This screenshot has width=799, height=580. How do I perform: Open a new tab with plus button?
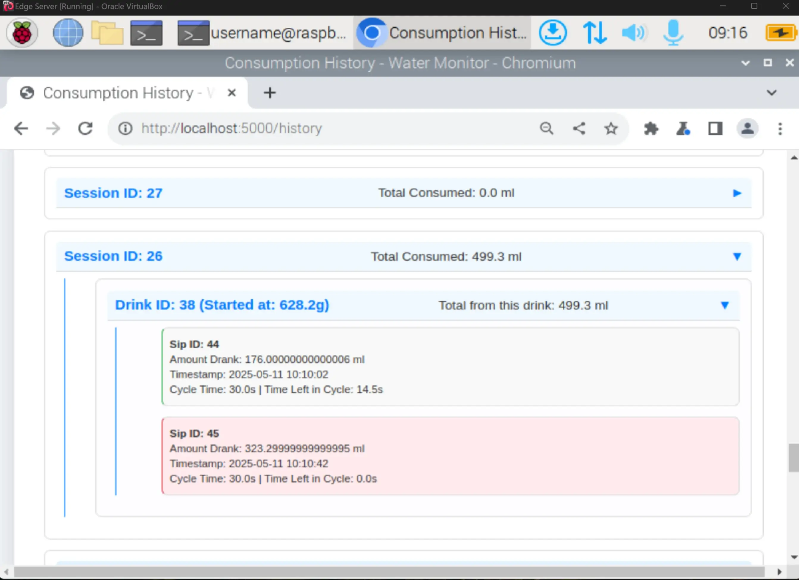pos(270,93)
